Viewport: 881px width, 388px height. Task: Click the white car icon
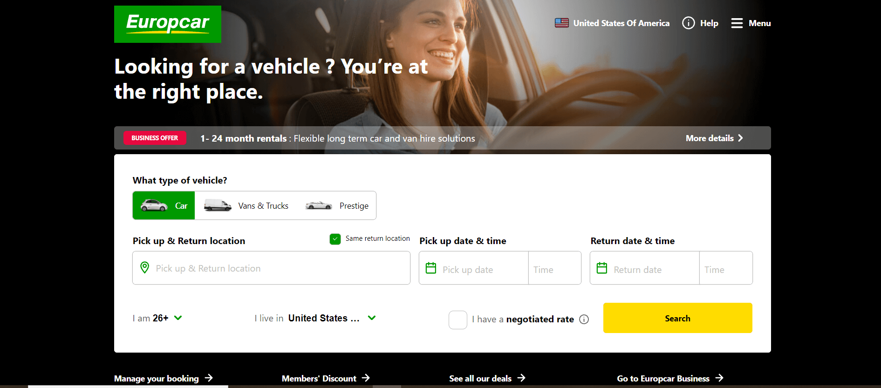(154, 205)
